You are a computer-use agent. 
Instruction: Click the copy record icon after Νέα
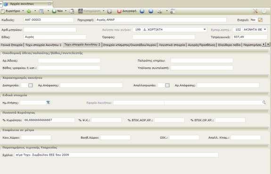[72, 11]
